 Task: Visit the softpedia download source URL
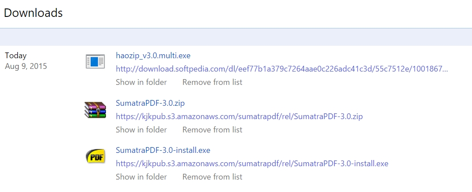coord(282,69)
